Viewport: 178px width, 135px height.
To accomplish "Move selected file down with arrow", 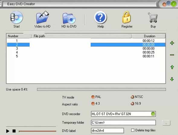I will (172, 79).
